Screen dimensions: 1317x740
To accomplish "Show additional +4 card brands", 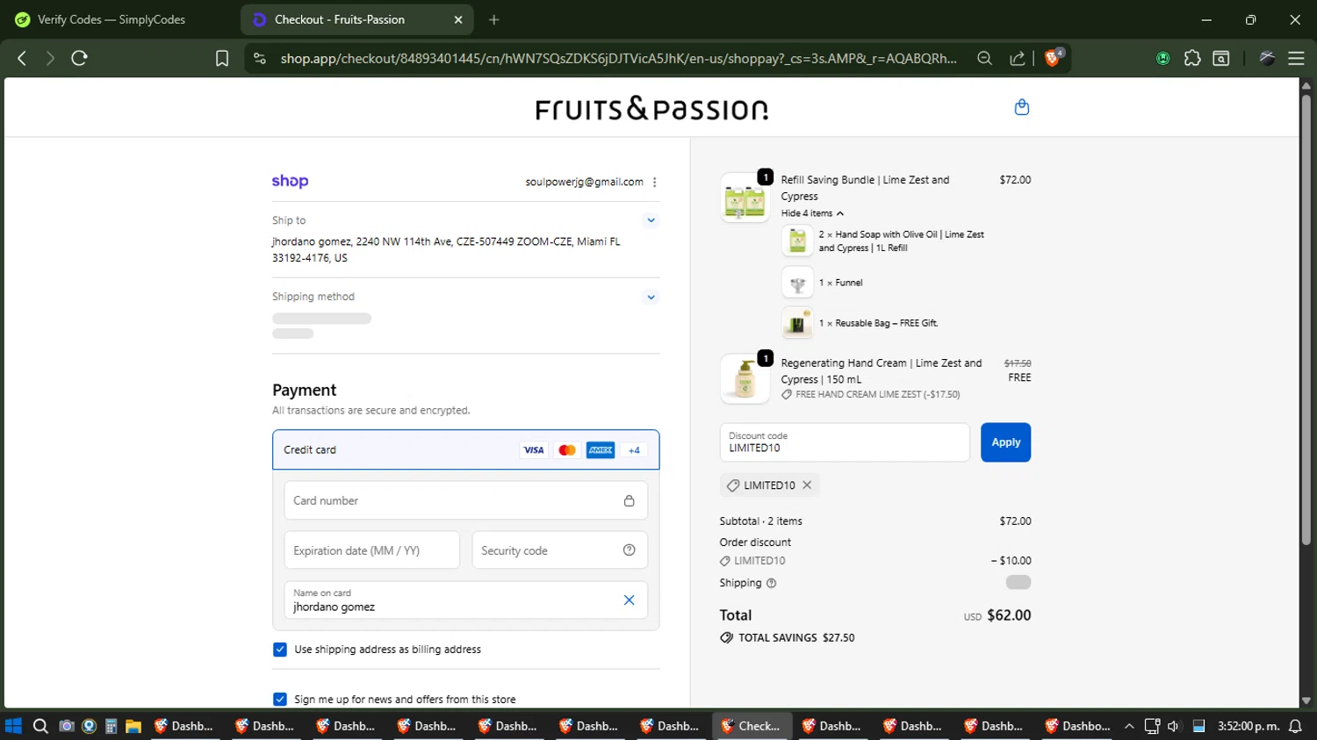I will coord(634,450).
